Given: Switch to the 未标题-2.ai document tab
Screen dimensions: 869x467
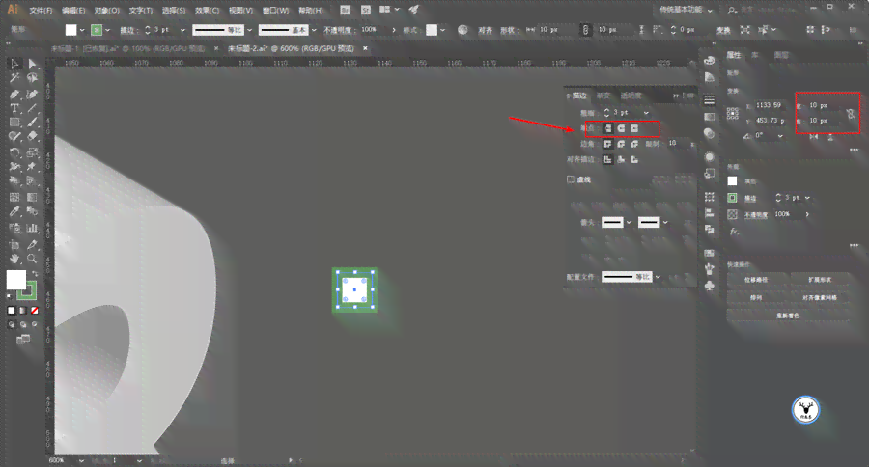Looking at the screenshot, I should (x=292, y=49).
